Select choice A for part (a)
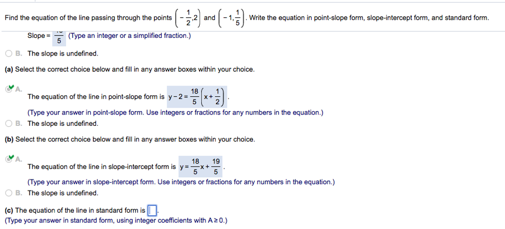The image size is (505, 229). (10, 89)
